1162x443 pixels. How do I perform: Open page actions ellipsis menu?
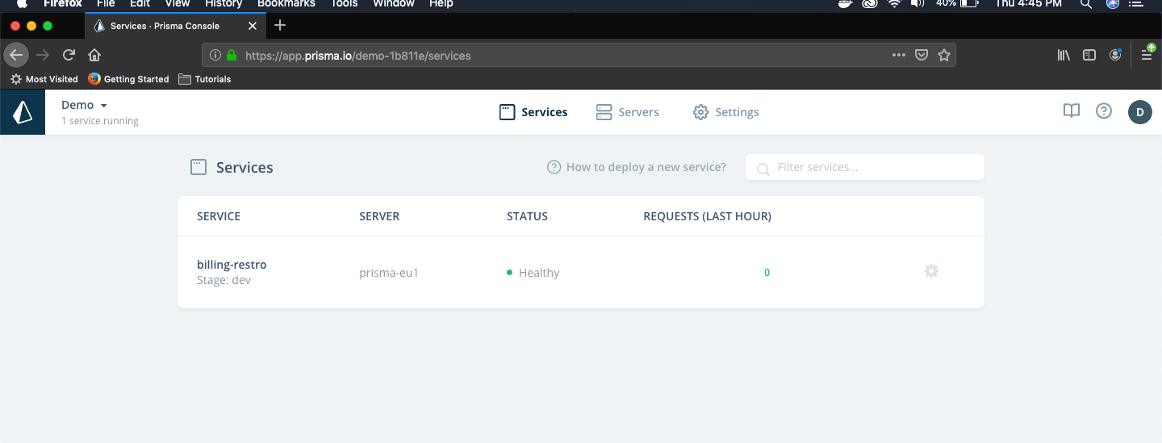[899, 56]
